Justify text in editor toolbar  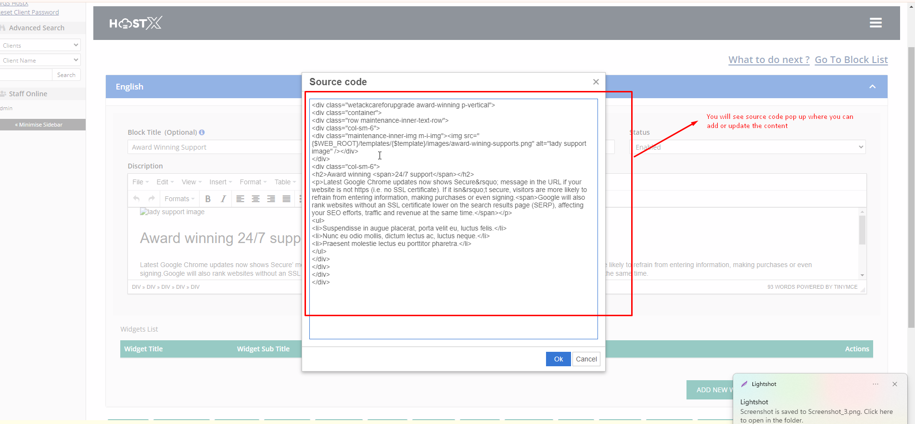(286, 199)
